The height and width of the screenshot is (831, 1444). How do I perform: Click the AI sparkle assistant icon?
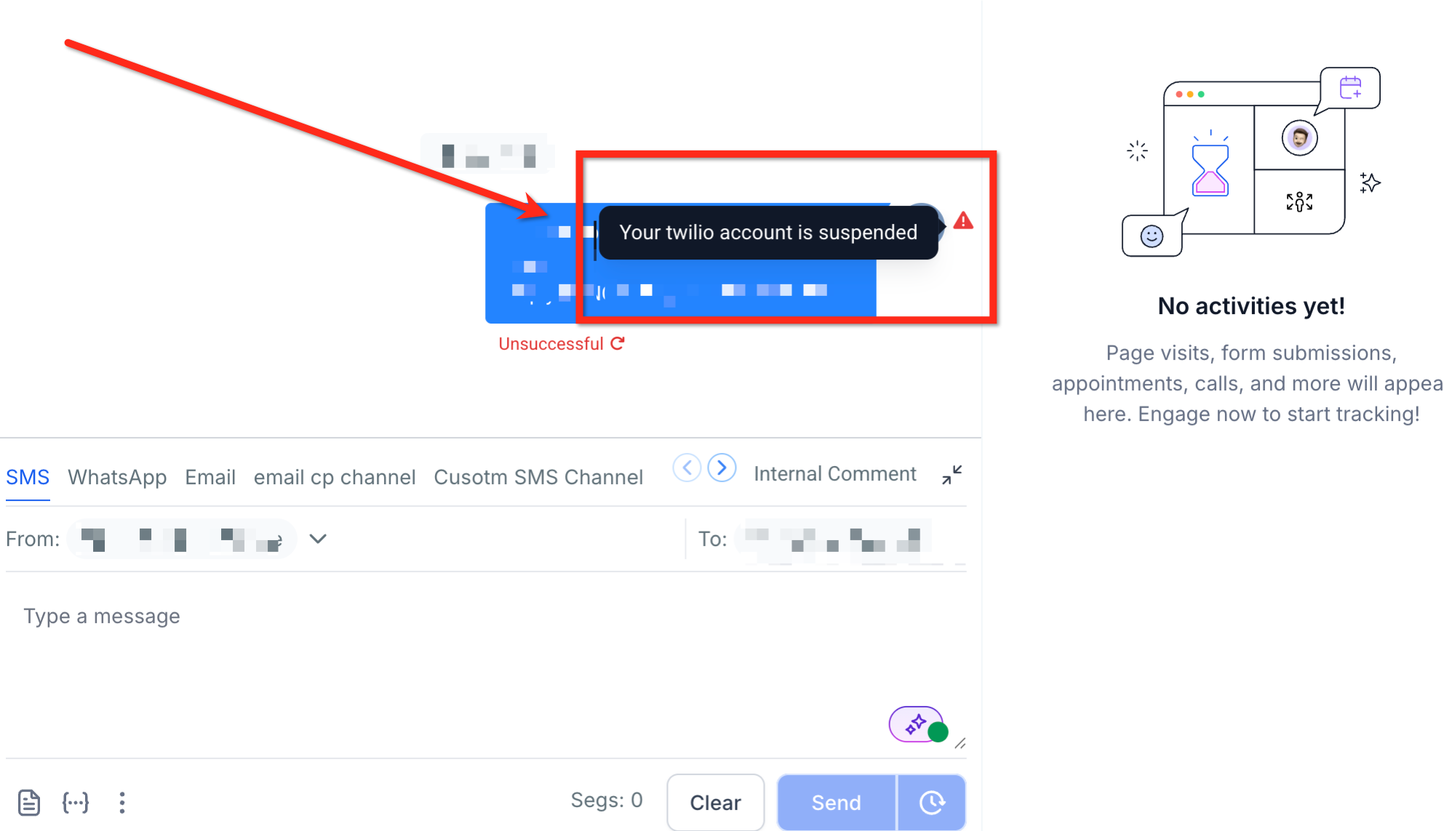click(x=916, y=724)
